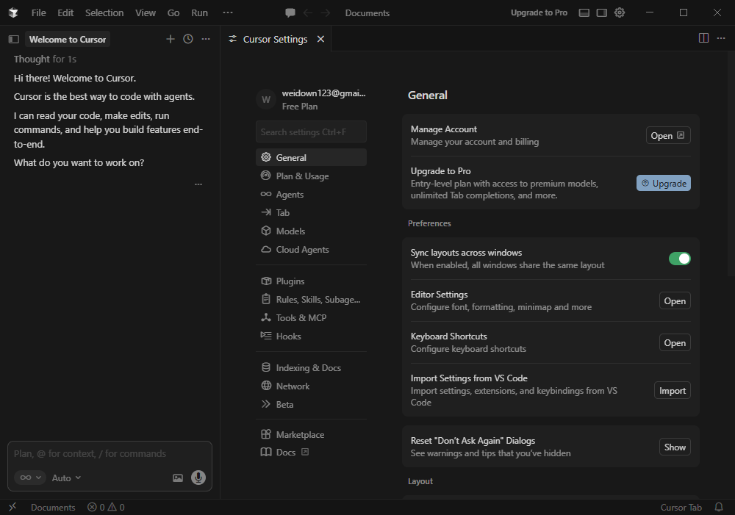The height and width of the screenshot is (515, 735).
Task: Toggle the sidebar panel icon beside Welcome tab
Action: pos(13,39)
